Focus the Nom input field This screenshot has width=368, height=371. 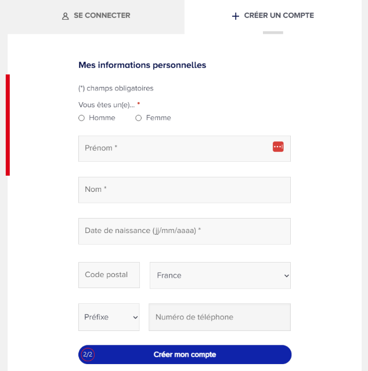click(185, 190)
